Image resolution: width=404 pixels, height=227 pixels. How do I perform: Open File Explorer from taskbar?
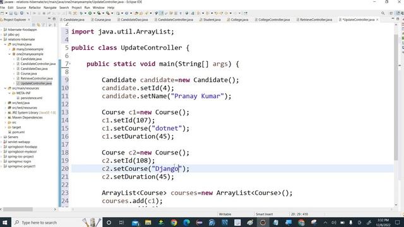click(148, 223)
